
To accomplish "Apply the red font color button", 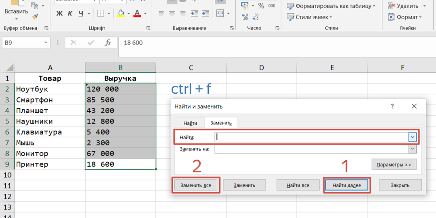I will [137, 13].
